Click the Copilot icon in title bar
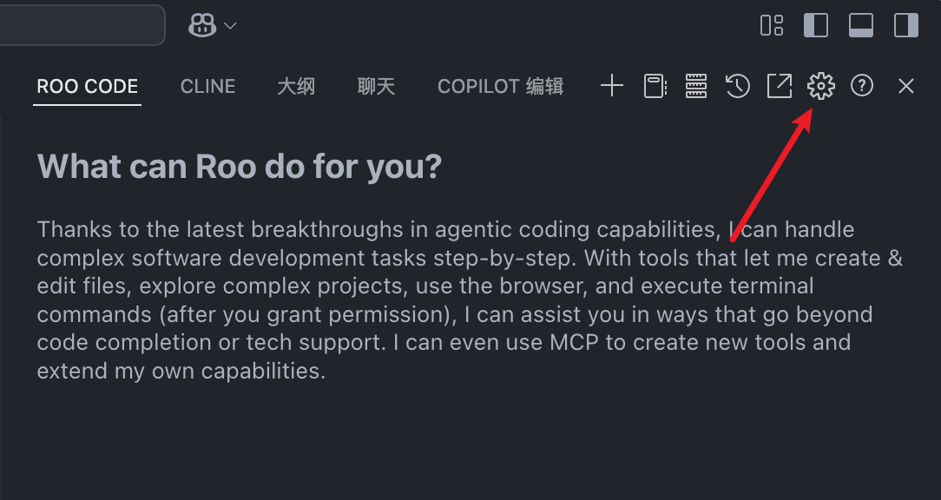Screen dimensions: 941x500 202,25
